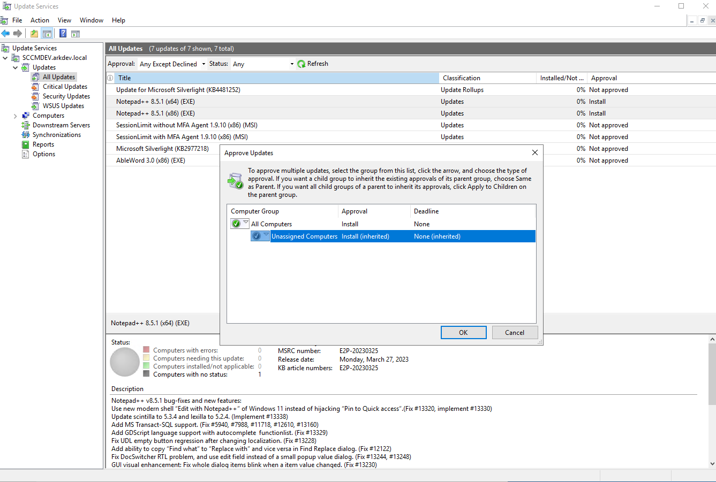Click Cancel in Approve Updates dialog
The width and height of the screenshot is (716, 482).
pos(515,333)
